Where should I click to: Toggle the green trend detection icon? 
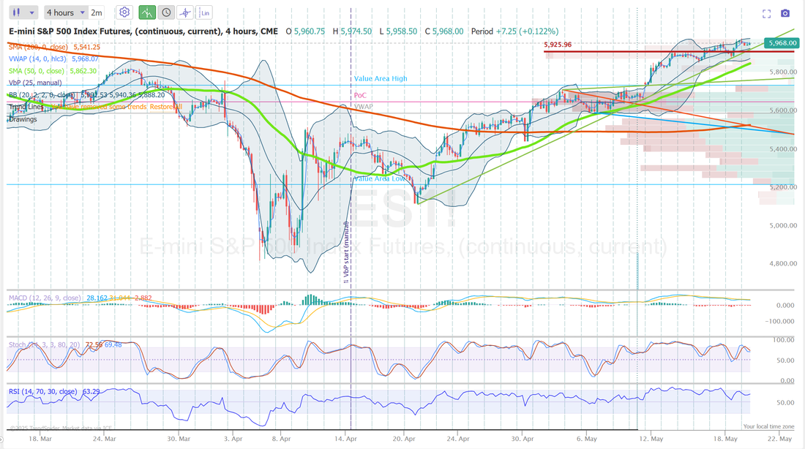(x=147, y=13)
